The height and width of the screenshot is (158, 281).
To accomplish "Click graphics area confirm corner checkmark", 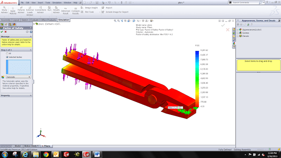I will 223,25.
